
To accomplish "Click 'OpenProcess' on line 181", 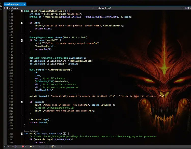I will click(52, 17).
